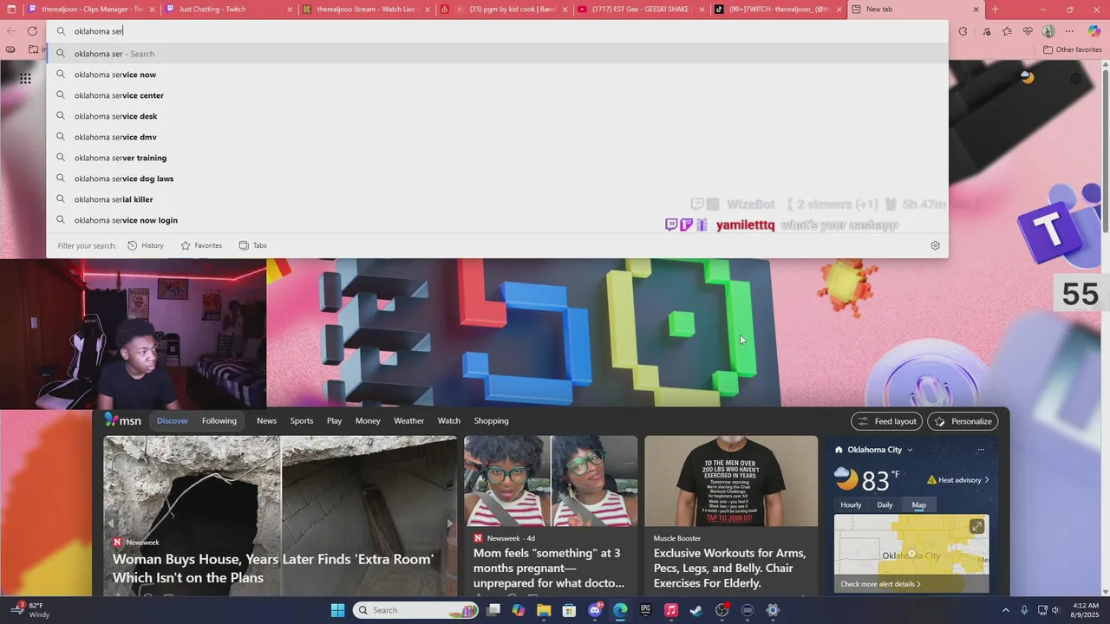Click address bar containing oklahoma ser

tap(497, 31)
